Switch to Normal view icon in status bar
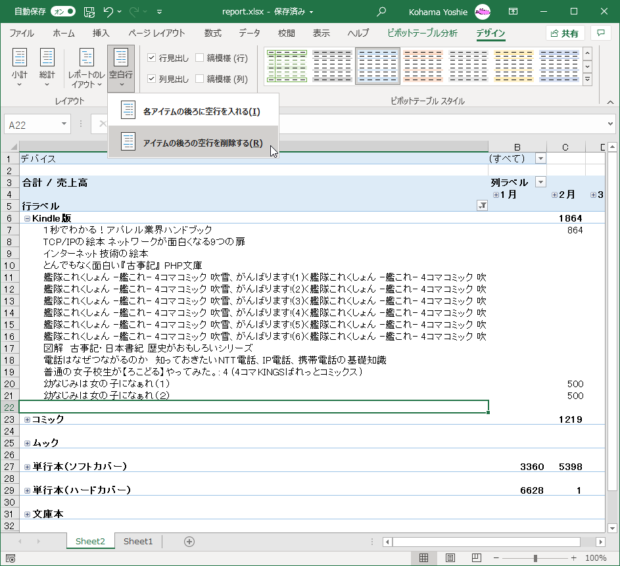The image size is (620, 566). point(423,557)
